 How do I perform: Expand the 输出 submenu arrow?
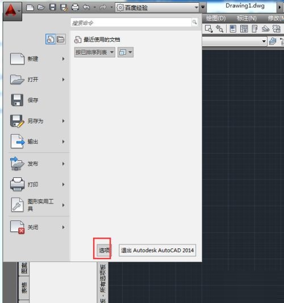pyautogui.click(x=63, y=142)
